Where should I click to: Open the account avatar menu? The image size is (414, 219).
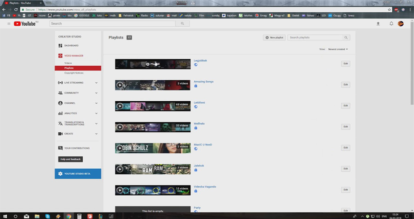coord(400,24)
